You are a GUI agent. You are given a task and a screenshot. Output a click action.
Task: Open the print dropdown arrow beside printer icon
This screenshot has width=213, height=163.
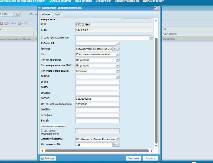click(15, 24)
